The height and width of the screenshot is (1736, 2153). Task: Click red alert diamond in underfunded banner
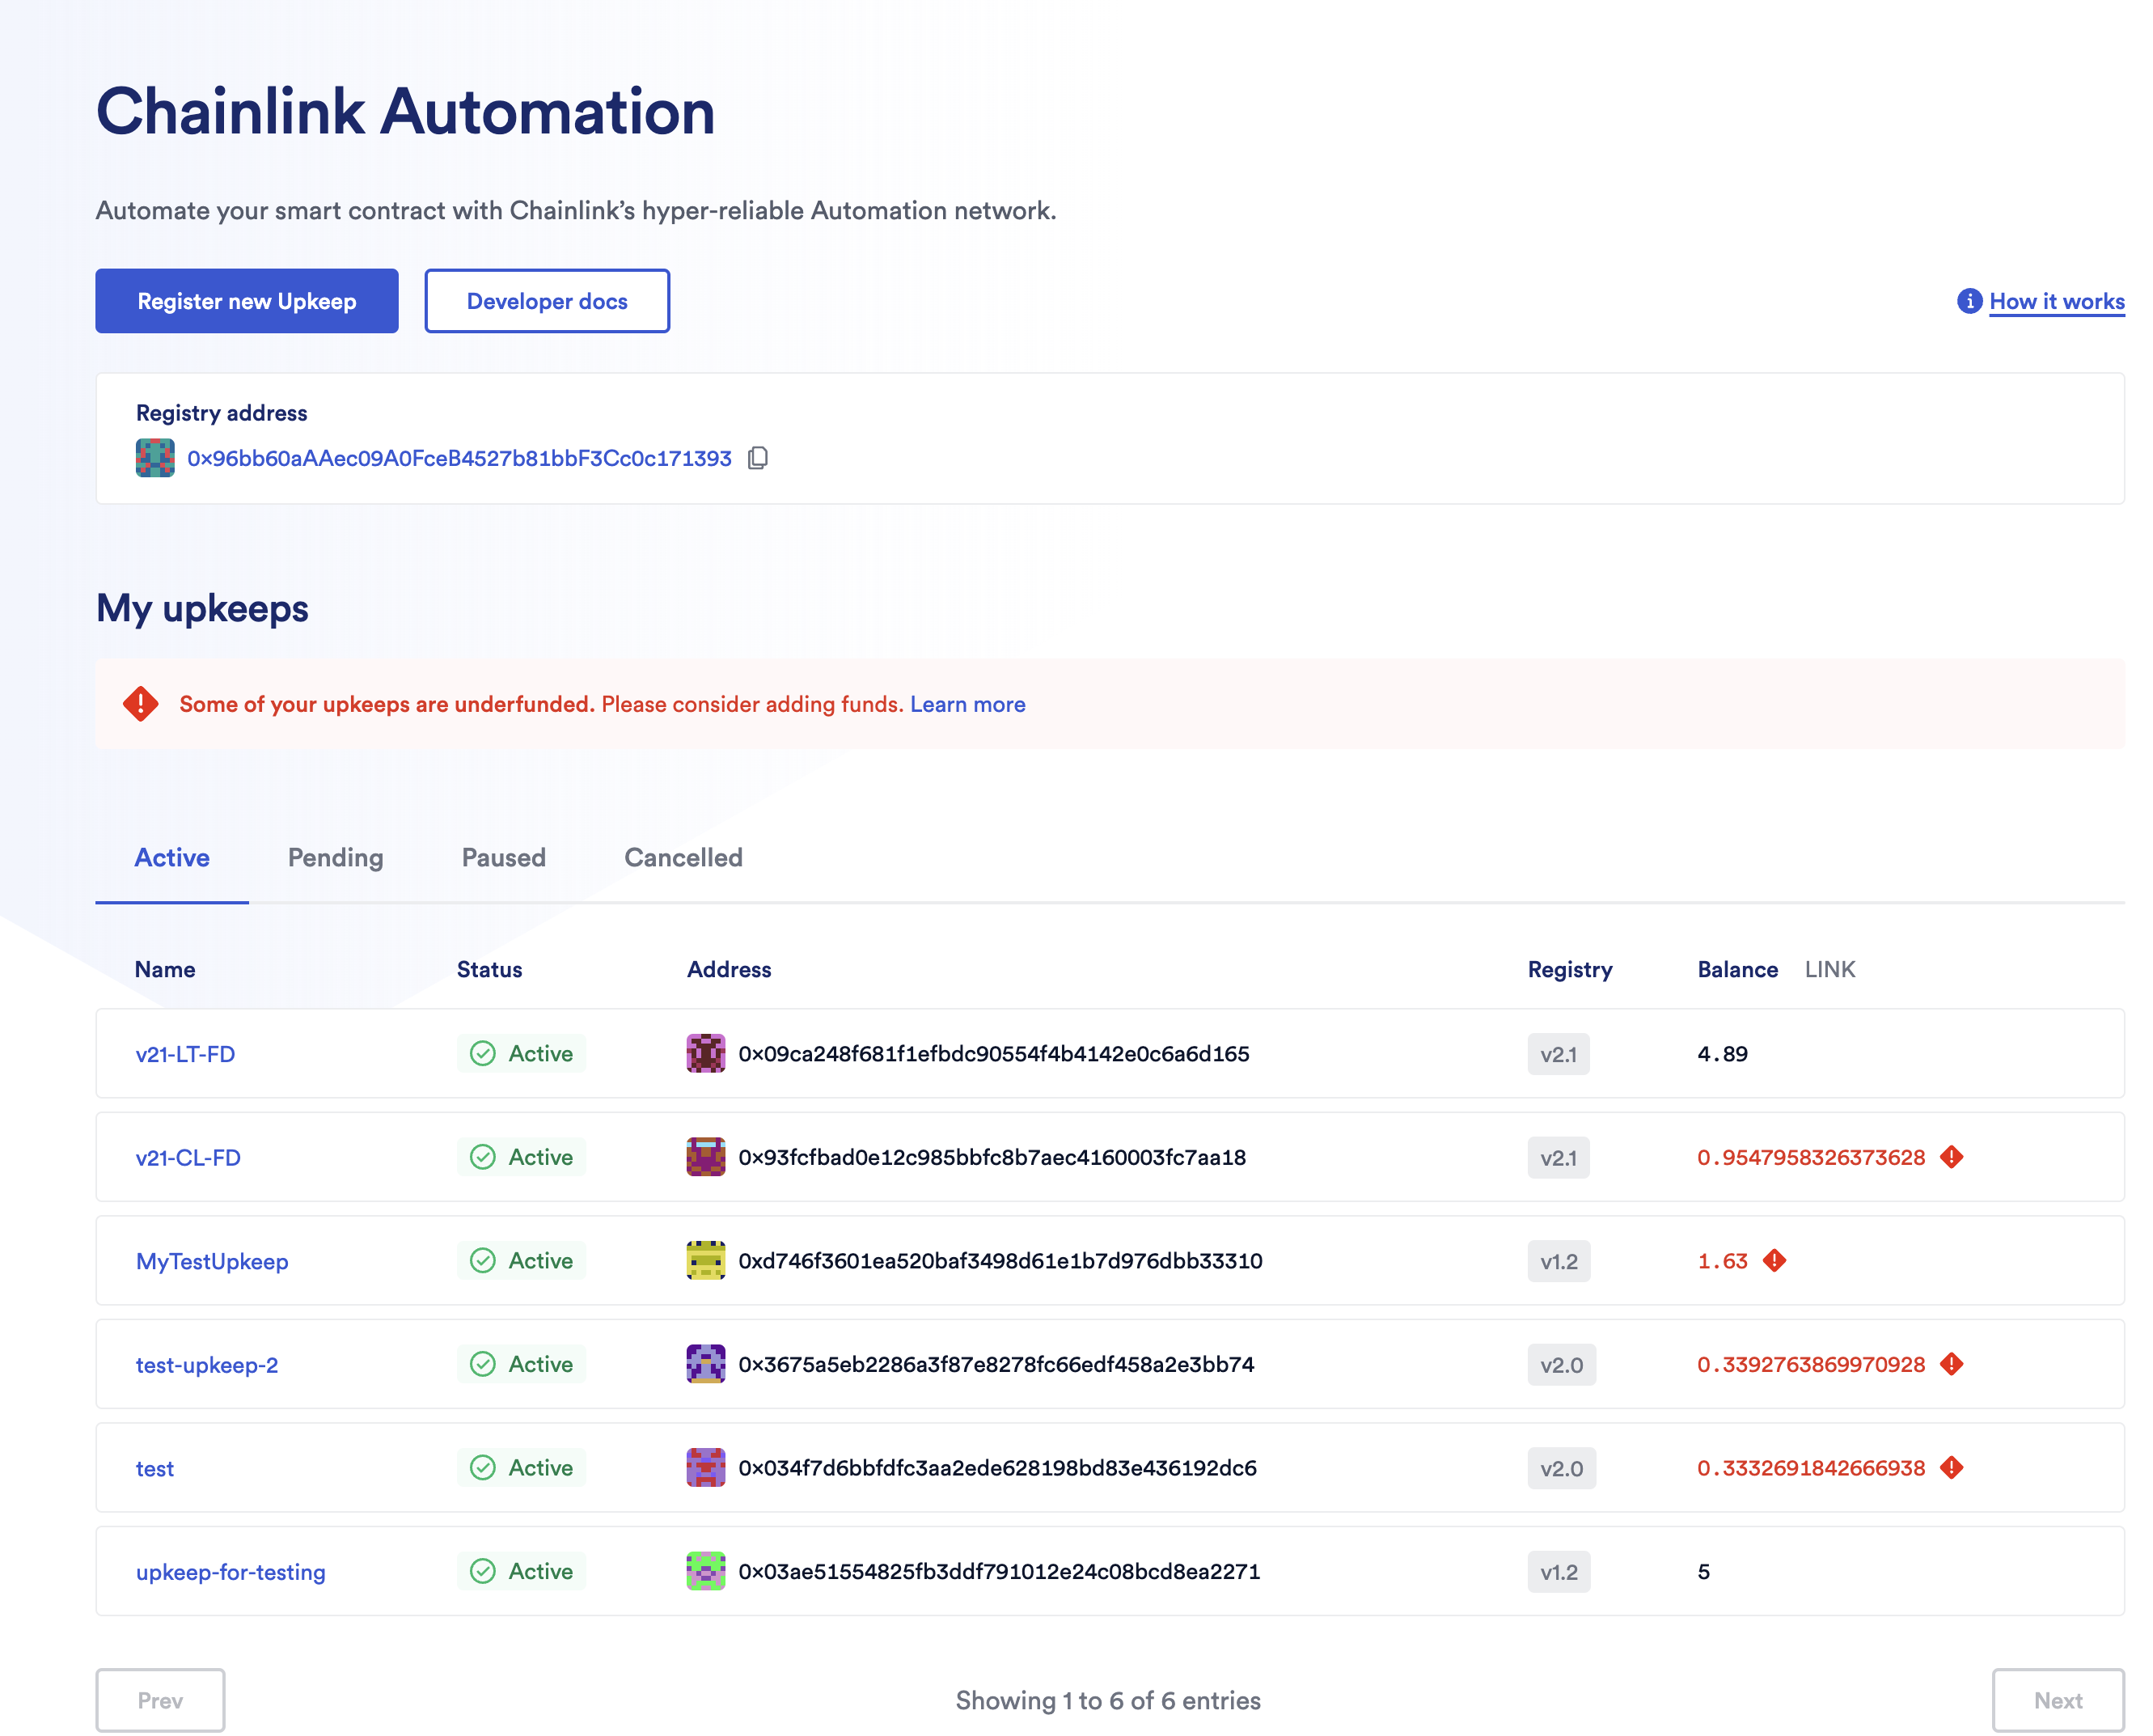pyautogui.click(x=141, y=704)
